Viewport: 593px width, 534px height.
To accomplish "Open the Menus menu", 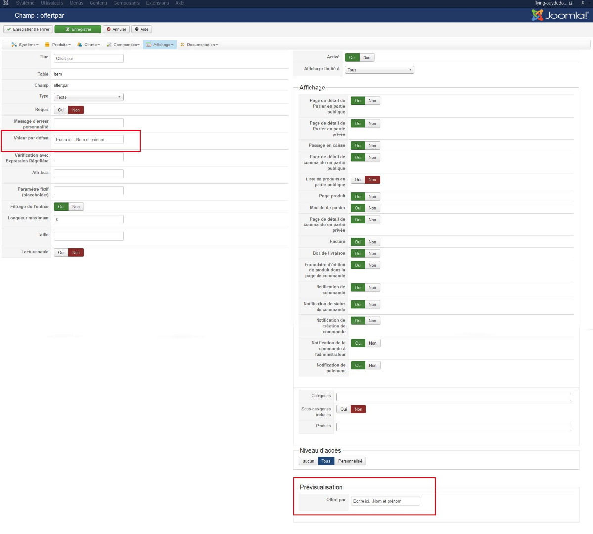I will (x=76, y=3).
